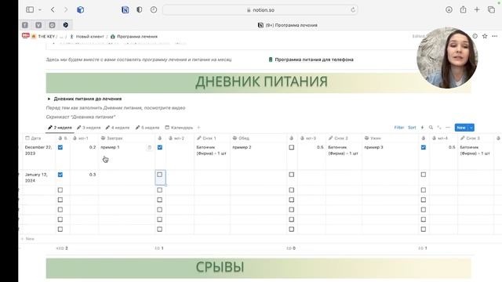Open the page three-dot menu
This screenshot has height=282, width=502.
(x=495, y=36)
